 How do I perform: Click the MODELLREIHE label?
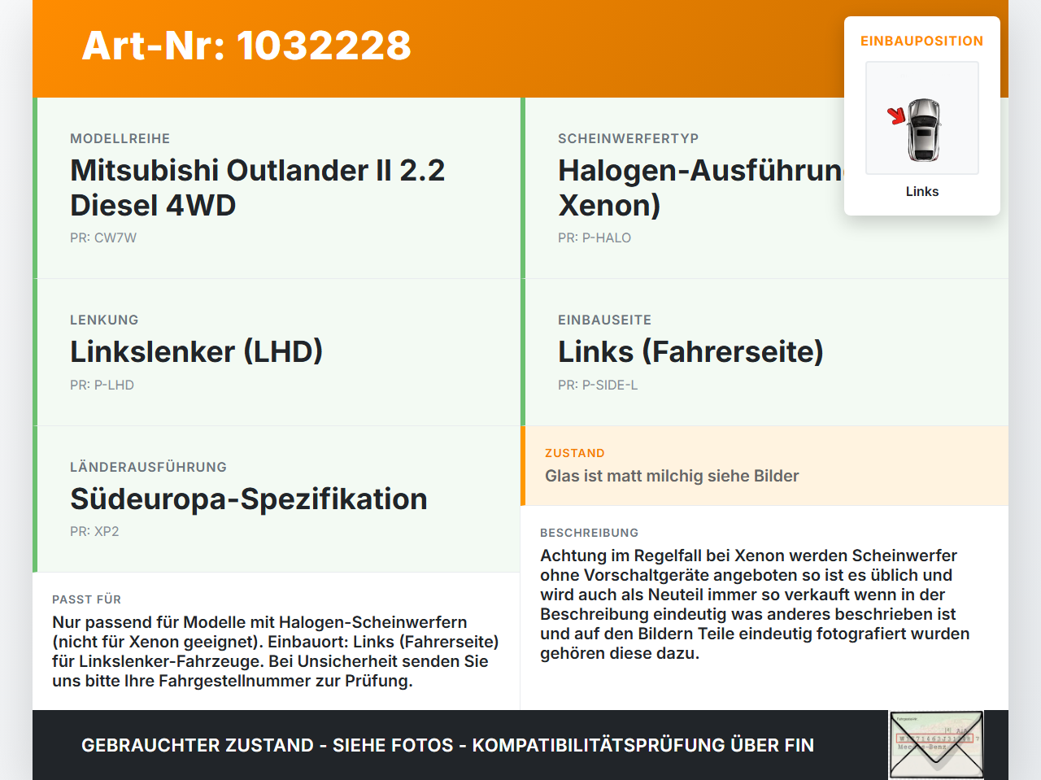pos(120,138)
